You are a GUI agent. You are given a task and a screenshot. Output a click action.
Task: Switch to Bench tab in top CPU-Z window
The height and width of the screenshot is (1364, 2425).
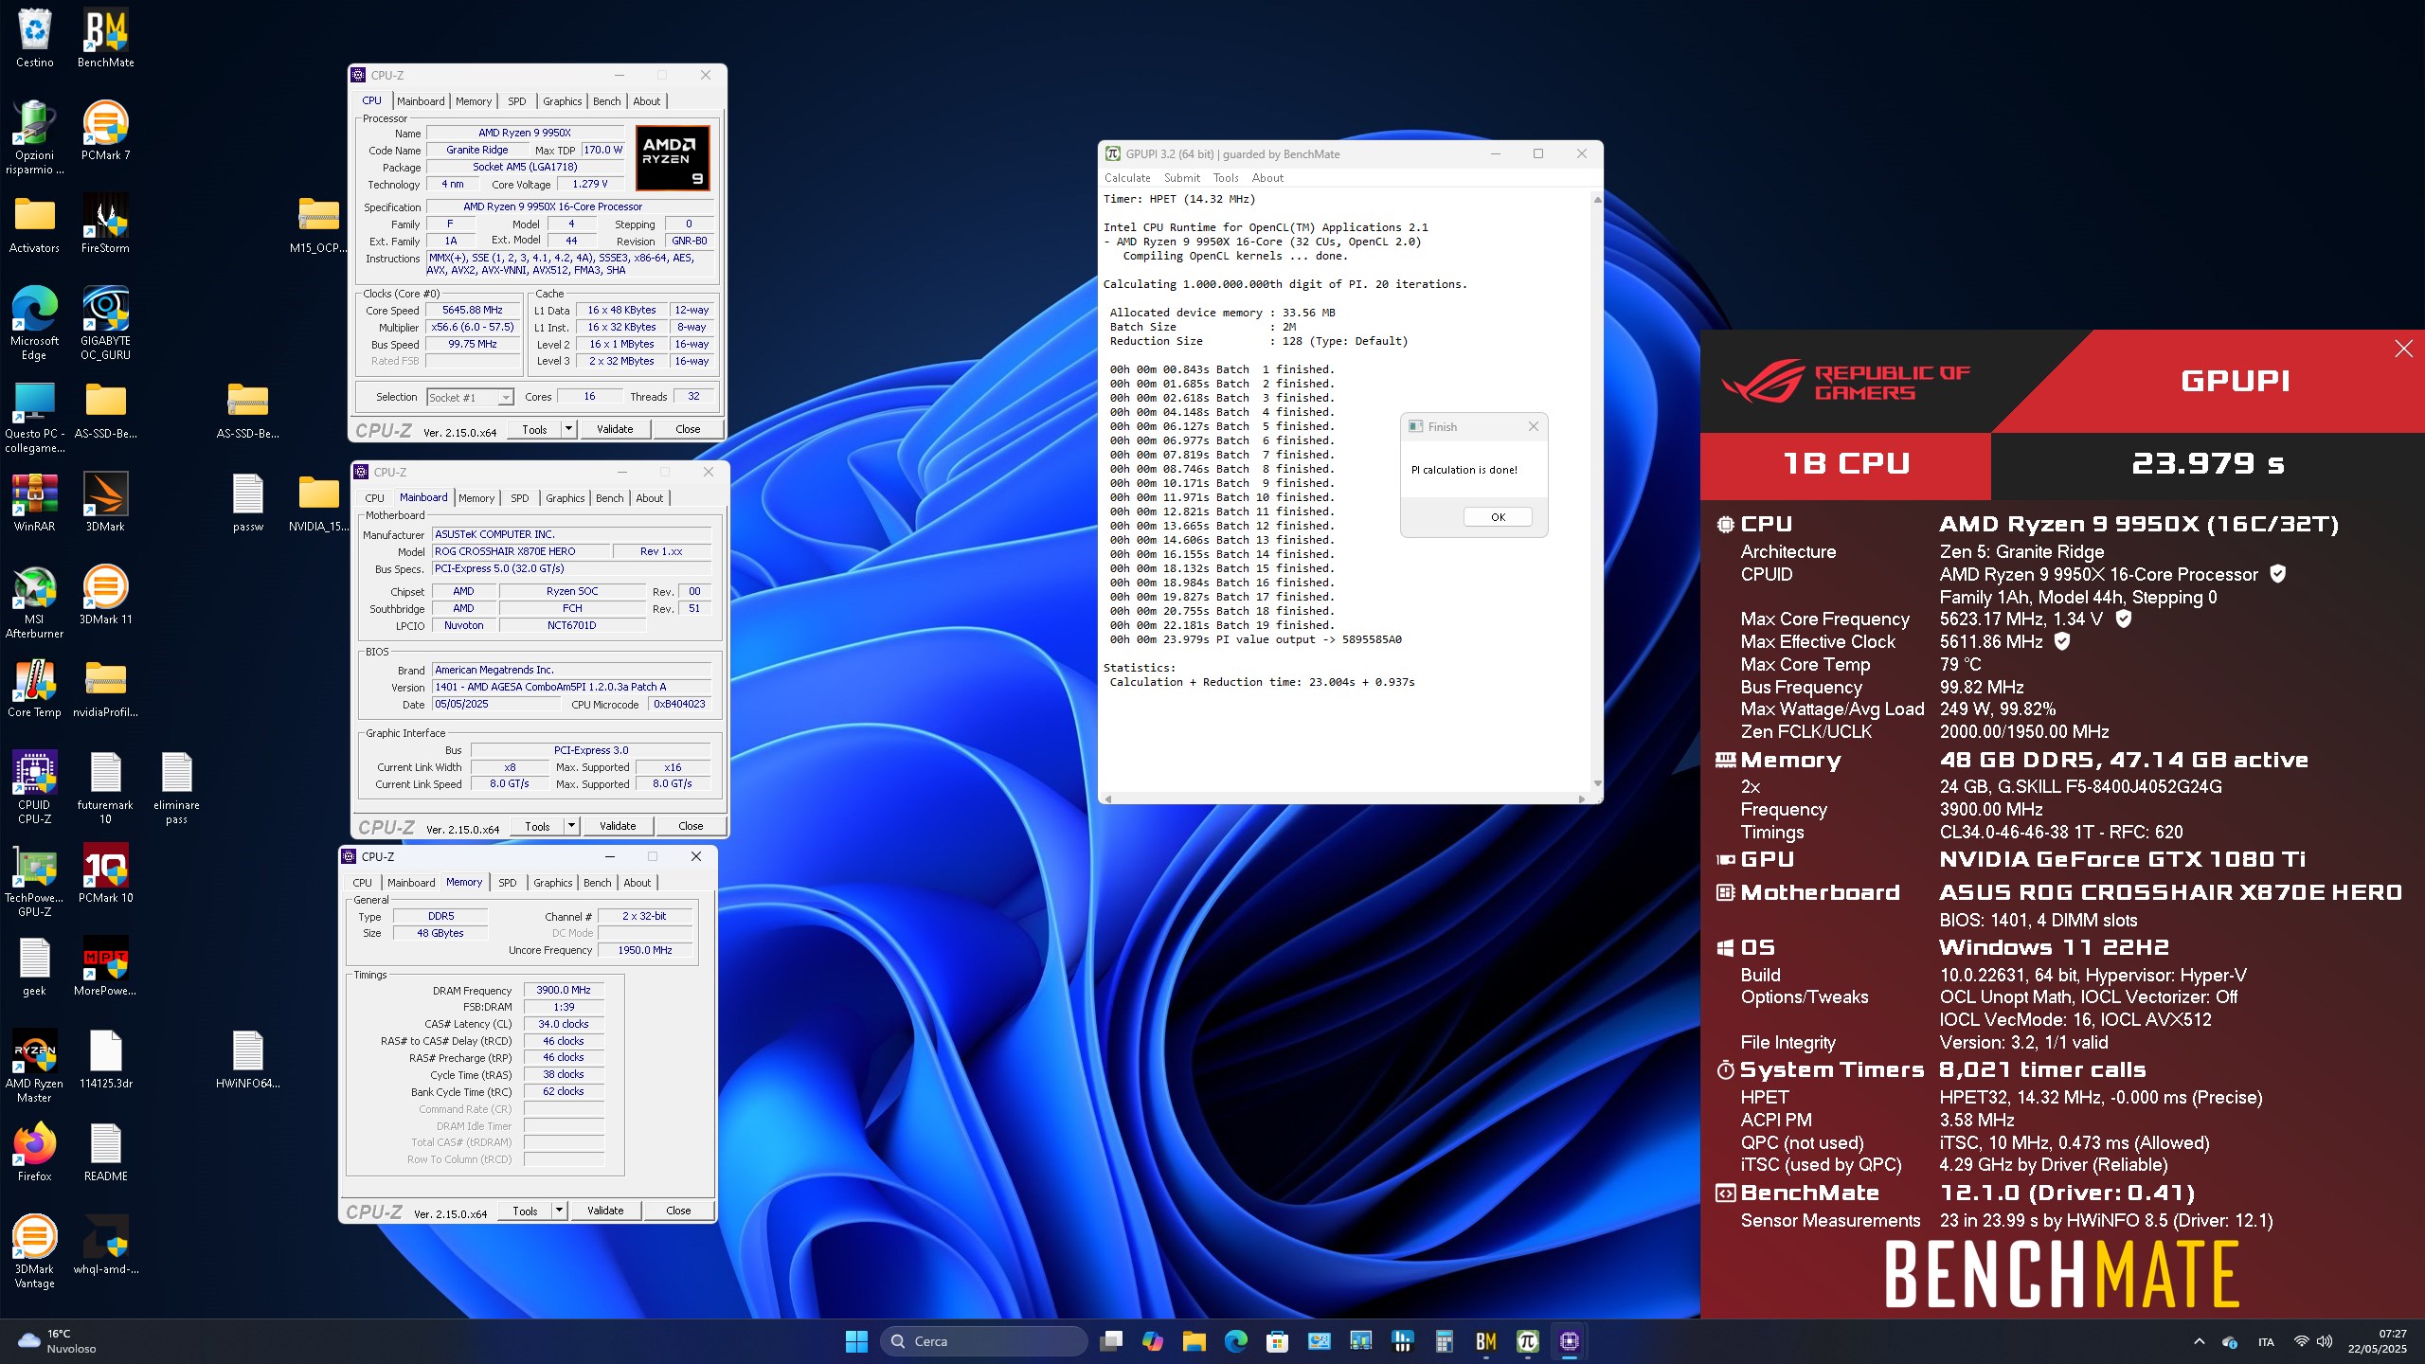606,101
